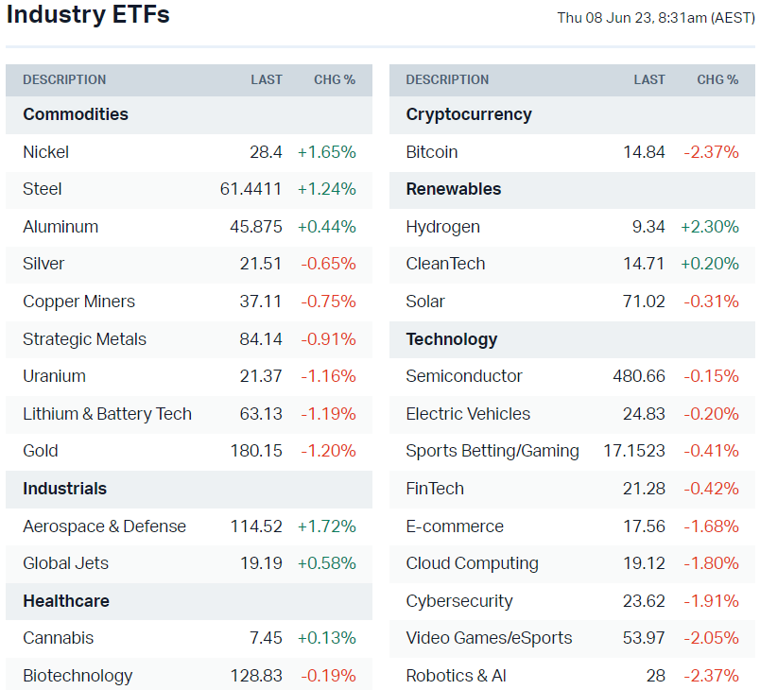
Task: Sort left table by LAST column
Action: pos(267,80)
